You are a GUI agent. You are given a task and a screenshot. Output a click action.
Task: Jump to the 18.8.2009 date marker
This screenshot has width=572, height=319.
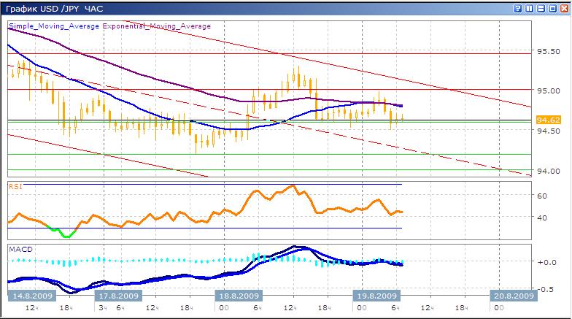pos(238,296)
